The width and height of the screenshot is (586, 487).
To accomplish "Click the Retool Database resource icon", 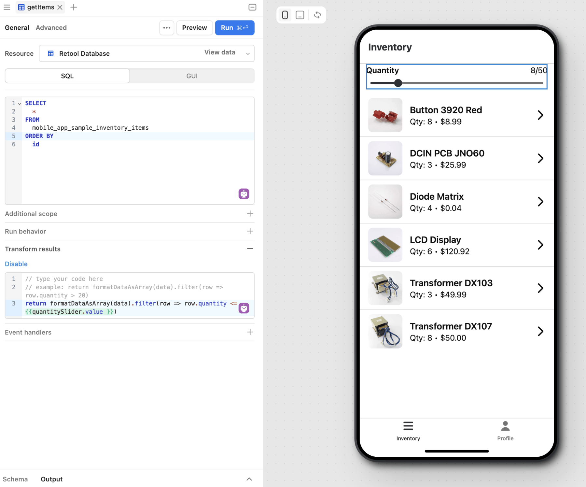I will pos(51,53).
